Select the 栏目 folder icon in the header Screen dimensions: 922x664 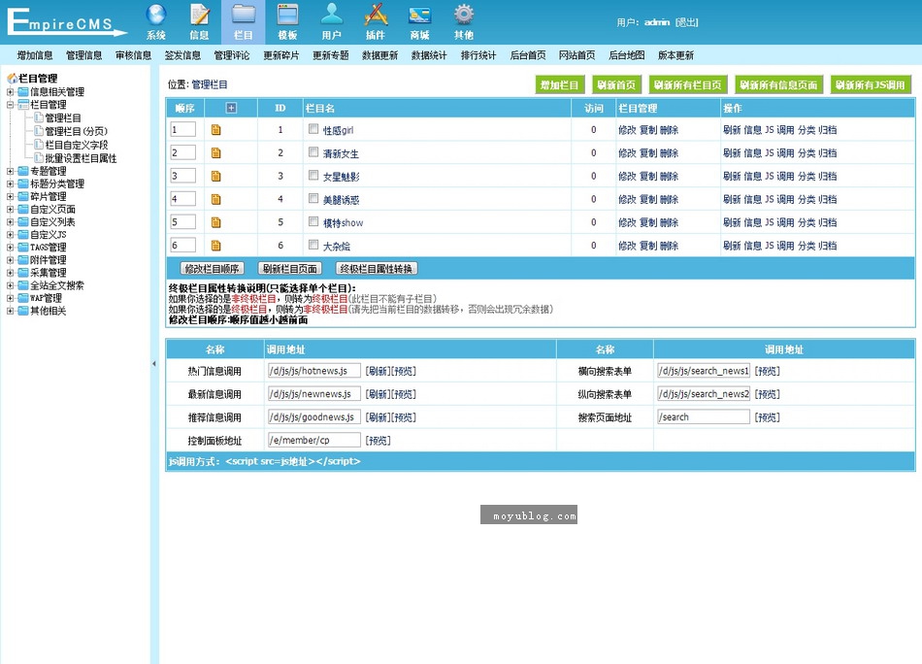244,15
